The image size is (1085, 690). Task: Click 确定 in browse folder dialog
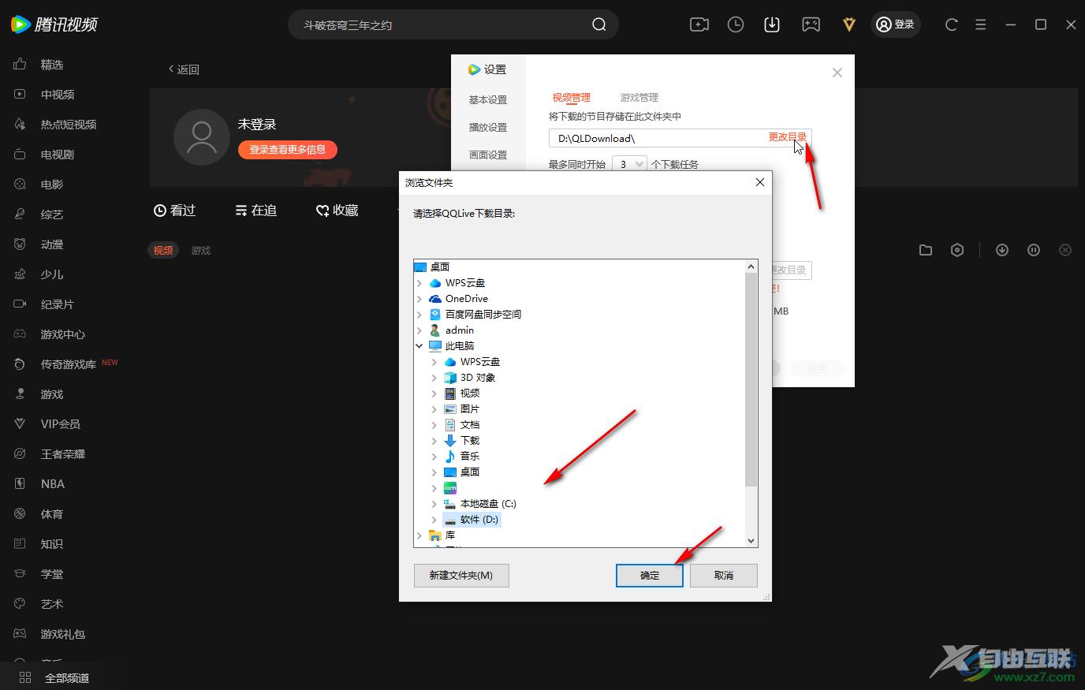650,576
